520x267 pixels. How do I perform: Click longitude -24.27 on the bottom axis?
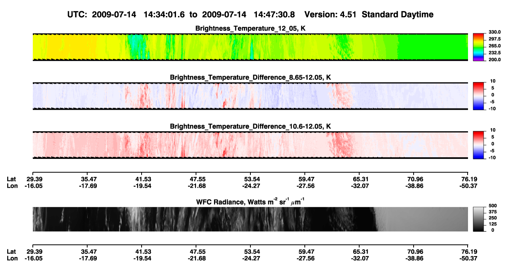point(250,259)
